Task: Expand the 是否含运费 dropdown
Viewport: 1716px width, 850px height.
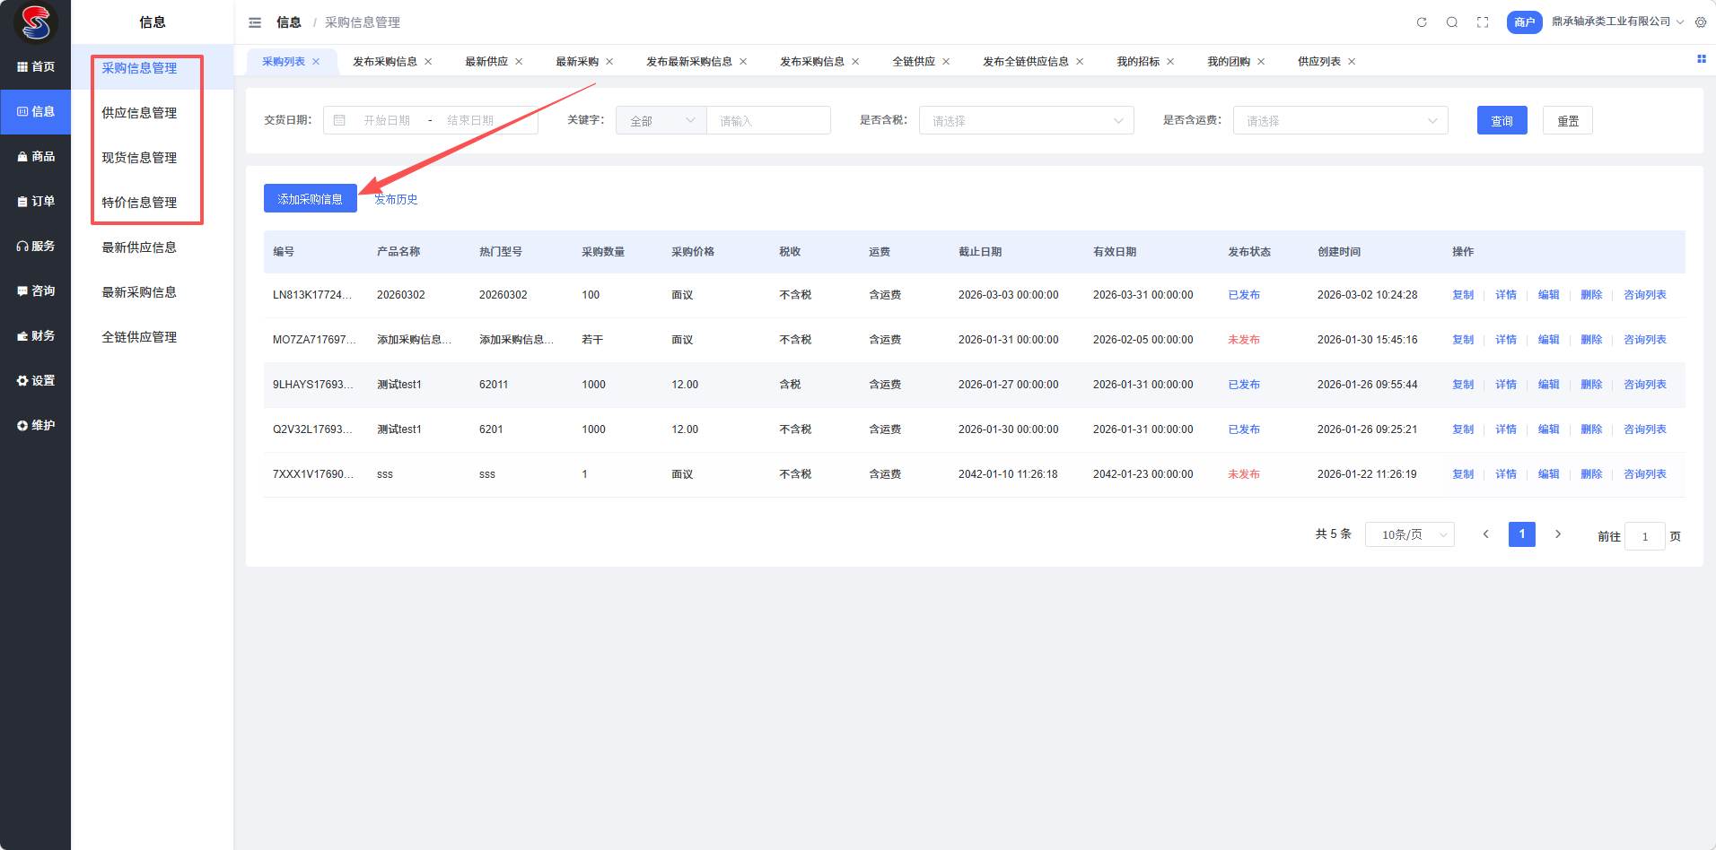Action: [1340, 121]
